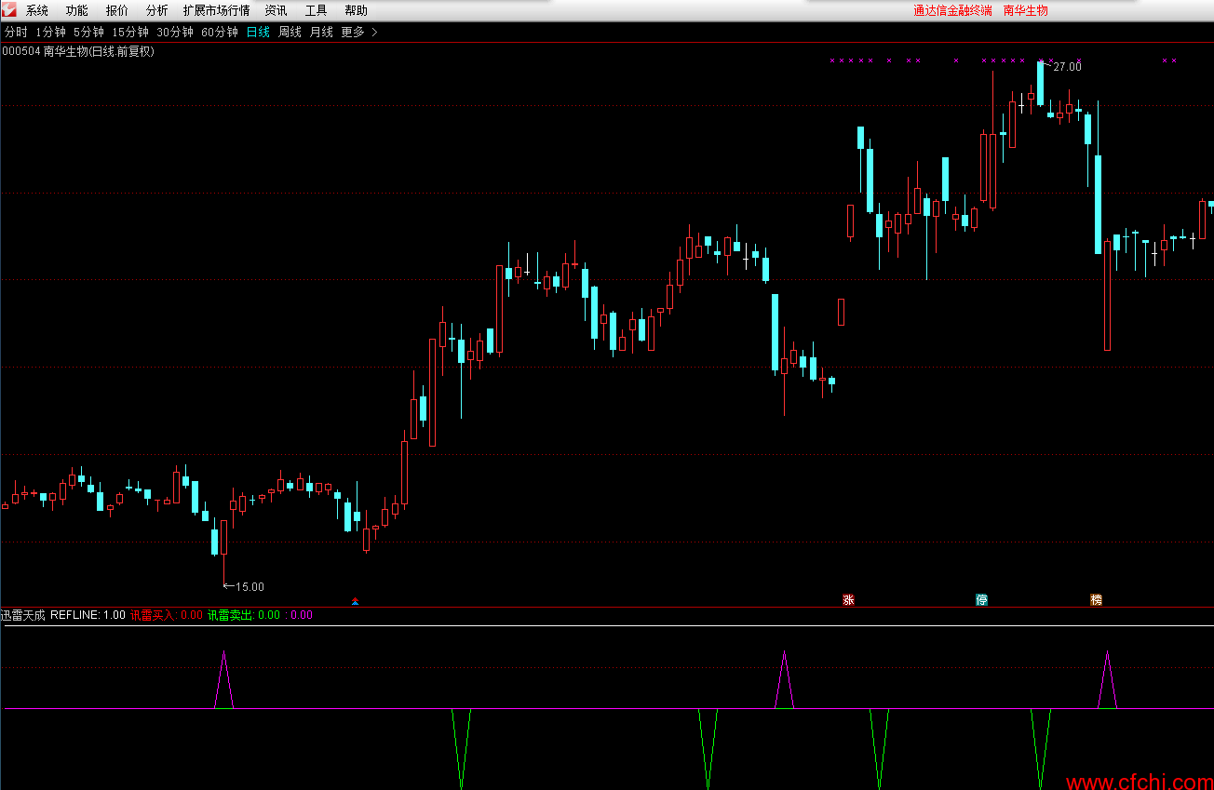Click the 停 event marker icon
The width and height of the screenshot is (1214, 790).
point(981,600)
